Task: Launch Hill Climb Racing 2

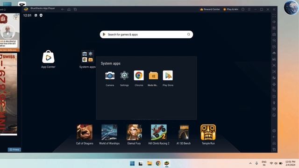Action: [159, 132]
